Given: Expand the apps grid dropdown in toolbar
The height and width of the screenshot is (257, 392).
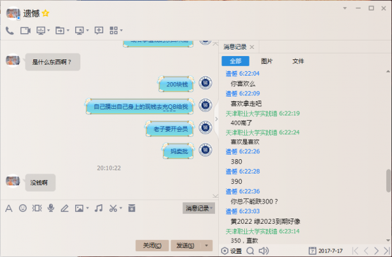Looking at the screenshot, I should (122, 31).
